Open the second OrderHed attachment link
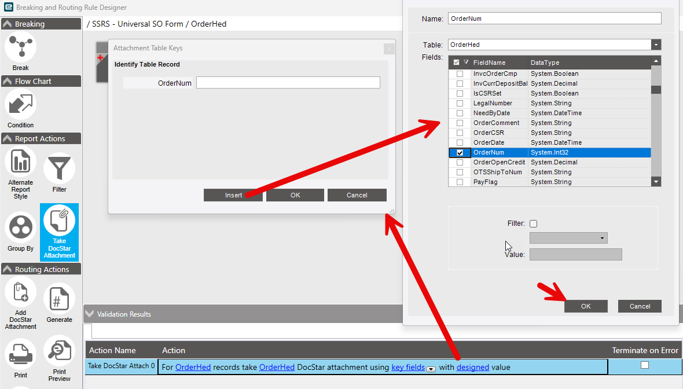Image resolution: width=683 pixels, height=389 pixels. pyautogui.click(x=277, y=367)
